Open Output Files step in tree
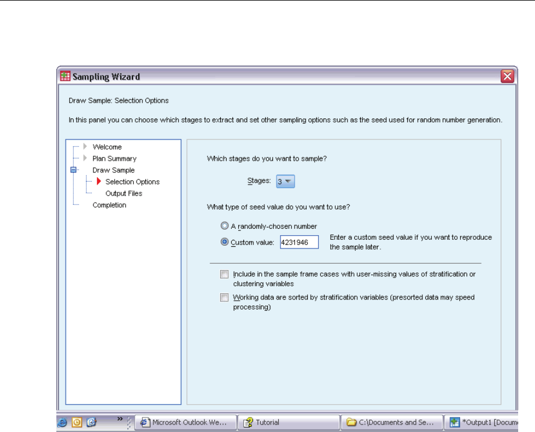 [x=124, y=193]
